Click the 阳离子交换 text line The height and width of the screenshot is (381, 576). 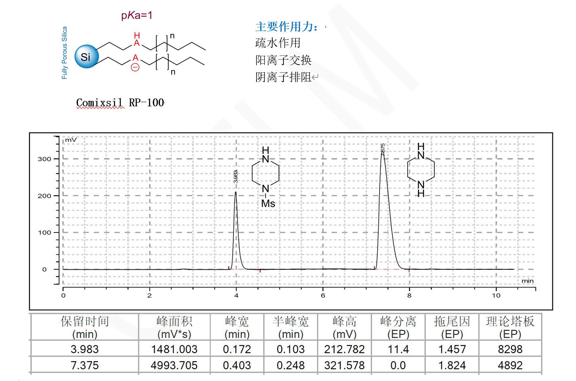283,60
